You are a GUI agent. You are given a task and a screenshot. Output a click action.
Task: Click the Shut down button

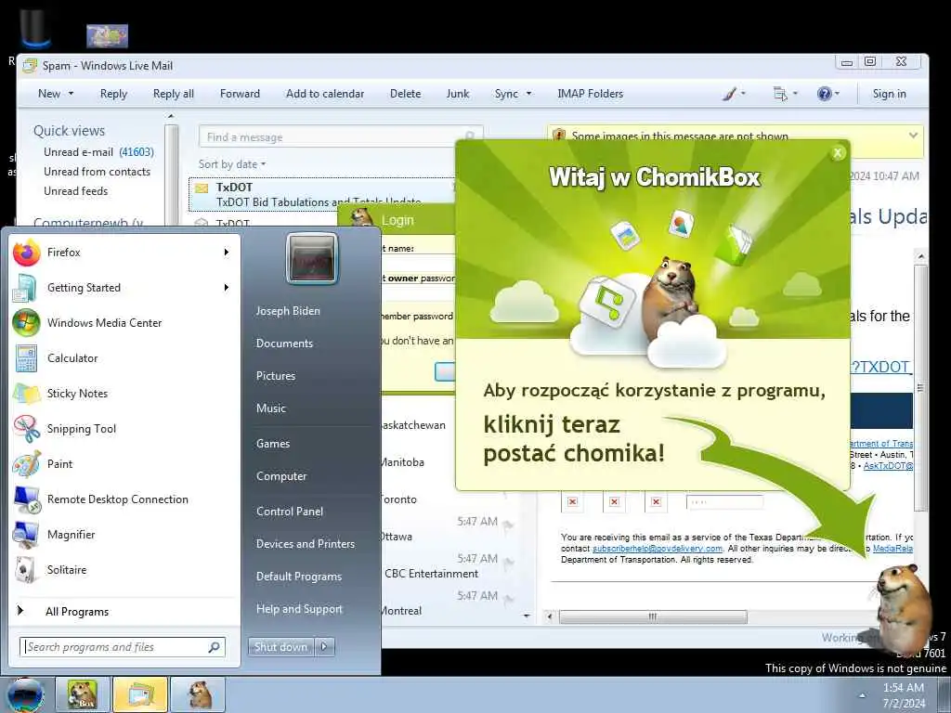pos(281,647)
